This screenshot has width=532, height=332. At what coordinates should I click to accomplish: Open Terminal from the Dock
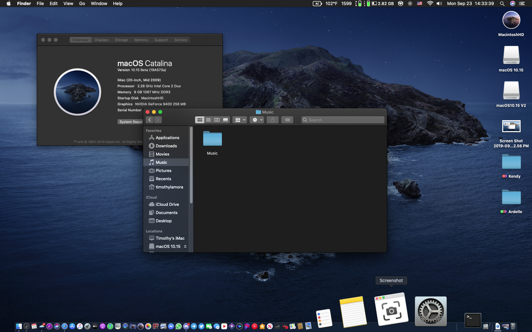point(473,320)
